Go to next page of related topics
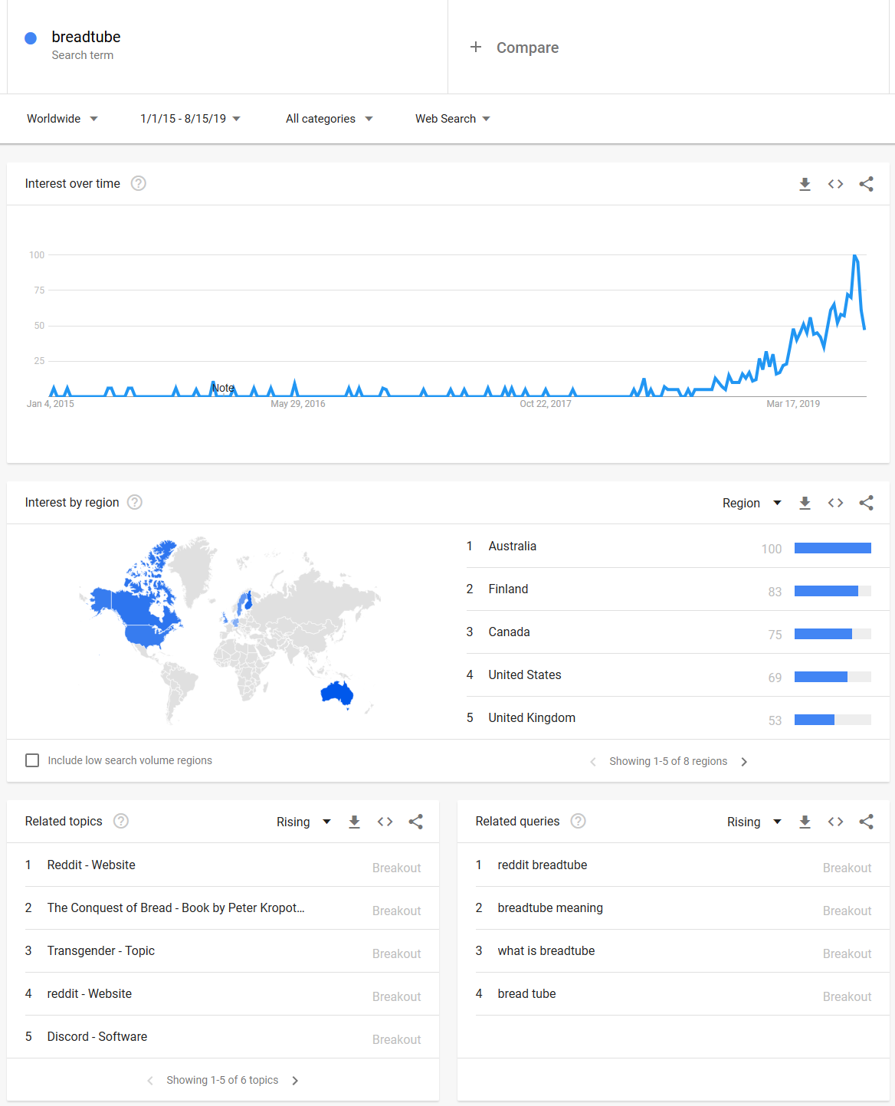The image size is (895, 1106). tap(295, 1080)
